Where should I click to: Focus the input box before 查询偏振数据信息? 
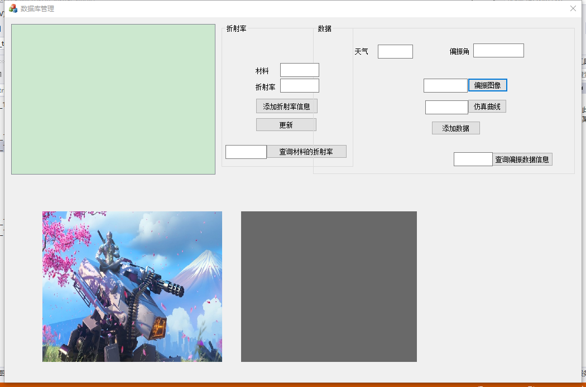click(473, 159)
